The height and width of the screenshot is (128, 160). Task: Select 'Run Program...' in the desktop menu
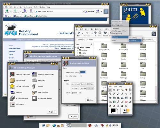tap(118, 25)
